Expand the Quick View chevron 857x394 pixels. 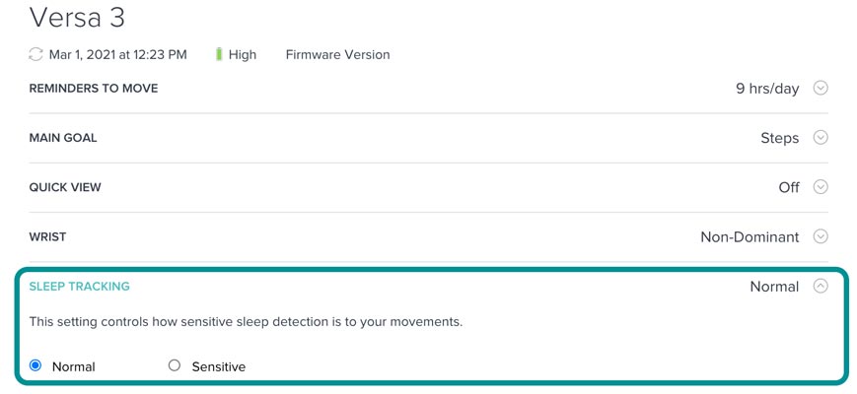coord(821,187)
